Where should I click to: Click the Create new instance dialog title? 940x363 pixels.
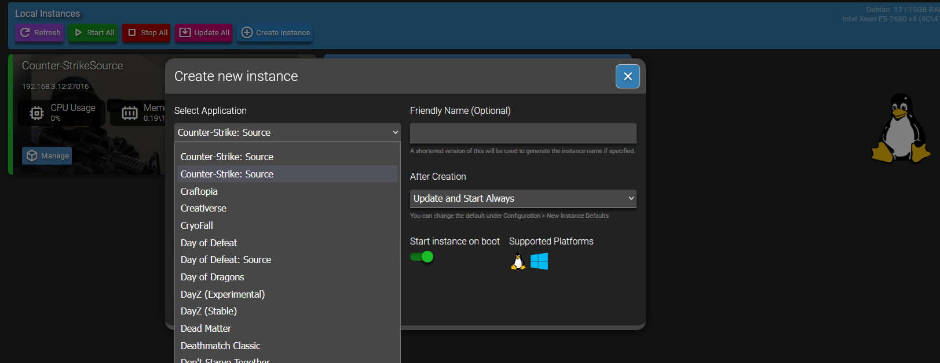click(236, 76)
